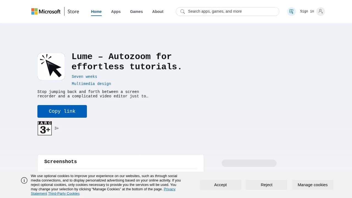The height and width of the screenshot is (198, 352).
Task: Click the Lume cursor app icon
Action: 51,67
